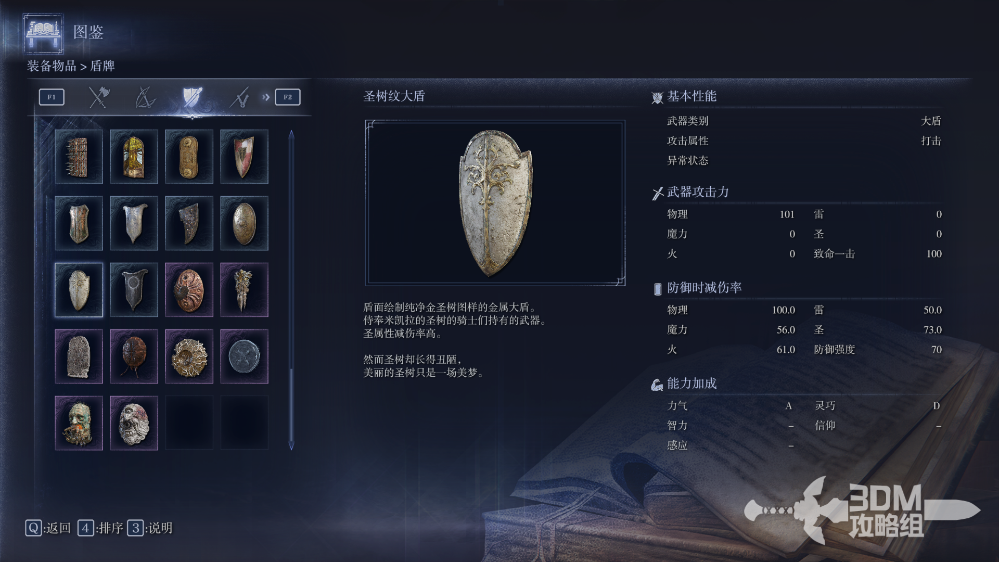
Task: Click scrollbar down arrow of shield list
Action: [291, 446]
